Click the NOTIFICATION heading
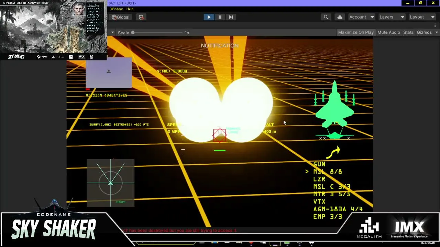440x247 pixels. tap(220, 46)
